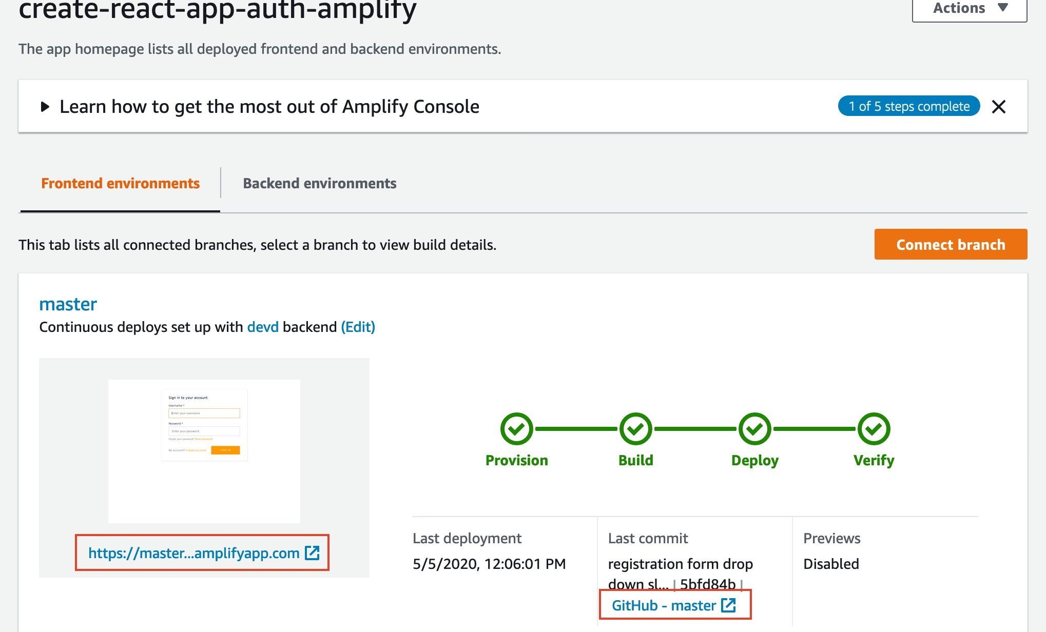The height and width of the screenshot is (632, 1046).
Task: Click the last deployment date 5/5/2020, 12:06:01 PM
Action: pyautogui.click(x=489, y=564)
